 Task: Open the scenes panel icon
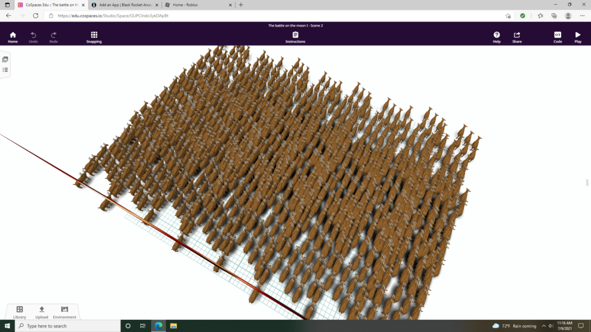5,59
